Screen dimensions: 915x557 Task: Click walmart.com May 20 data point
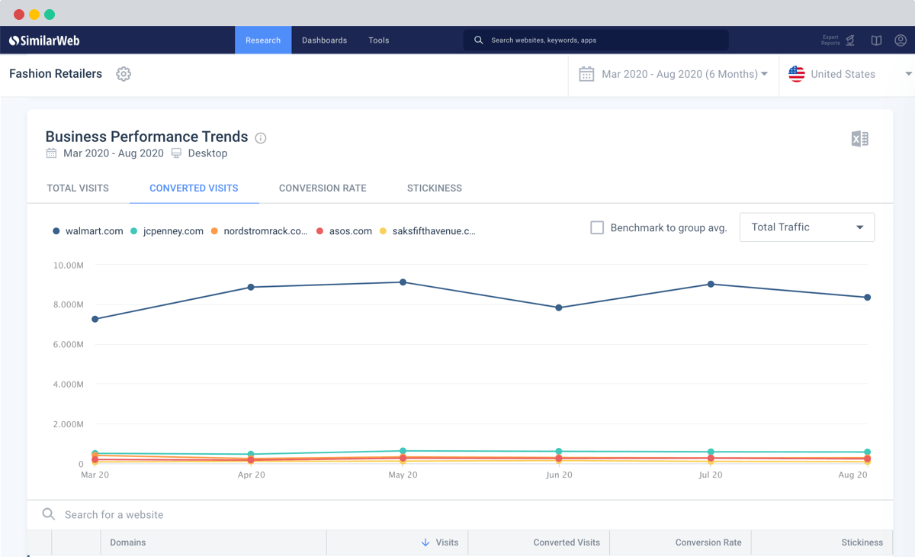point(403,282)
